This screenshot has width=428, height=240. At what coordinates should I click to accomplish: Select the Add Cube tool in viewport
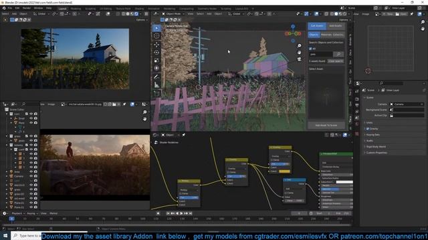click(156, 93)
